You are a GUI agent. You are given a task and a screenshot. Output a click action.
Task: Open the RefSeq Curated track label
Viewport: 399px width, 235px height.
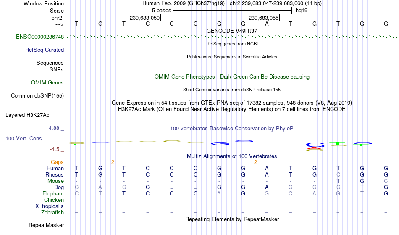pos(45,50)
